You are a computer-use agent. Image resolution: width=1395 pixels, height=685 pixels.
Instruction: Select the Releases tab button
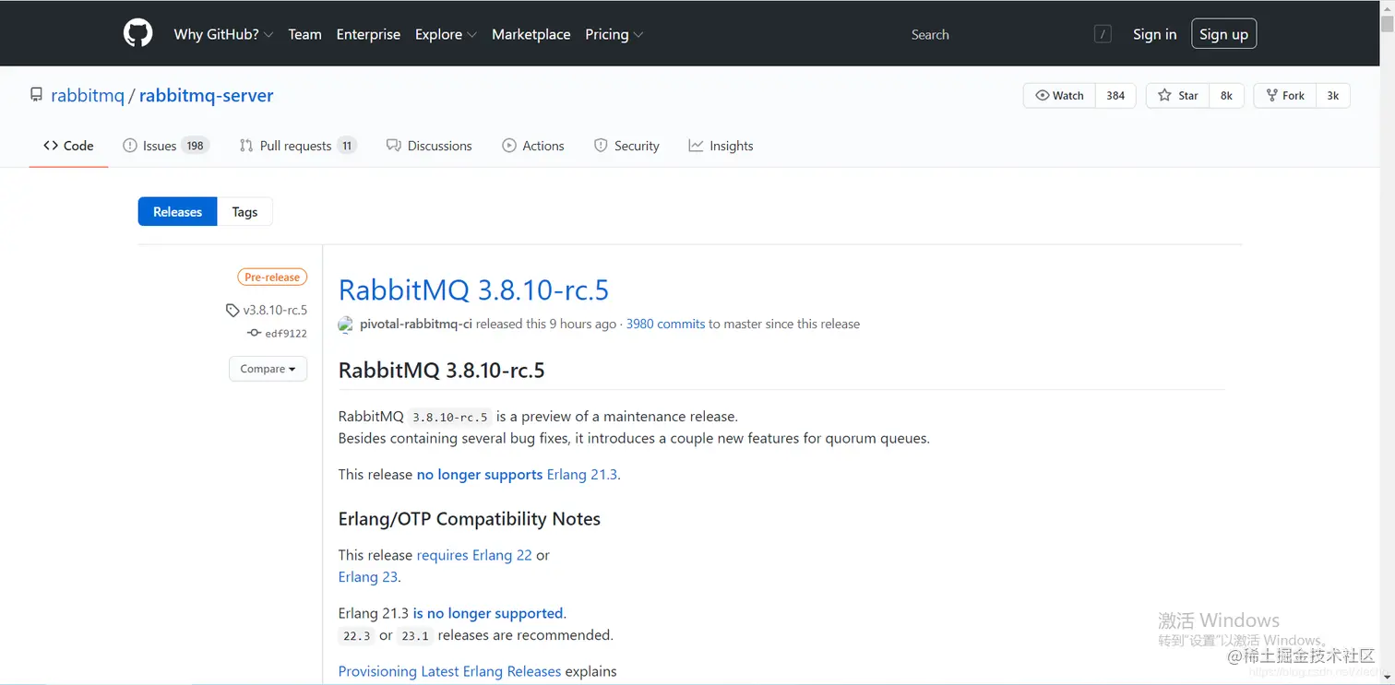177,212
